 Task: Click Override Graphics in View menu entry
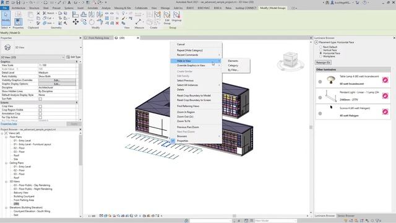(x=196, y=66)
